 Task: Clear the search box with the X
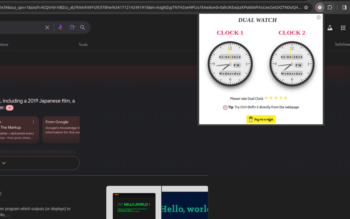coord(47,27)
